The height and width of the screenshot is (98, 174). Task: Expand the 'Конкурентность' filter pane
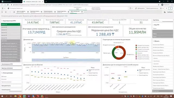pyautogui.click(x=11, y=86)
